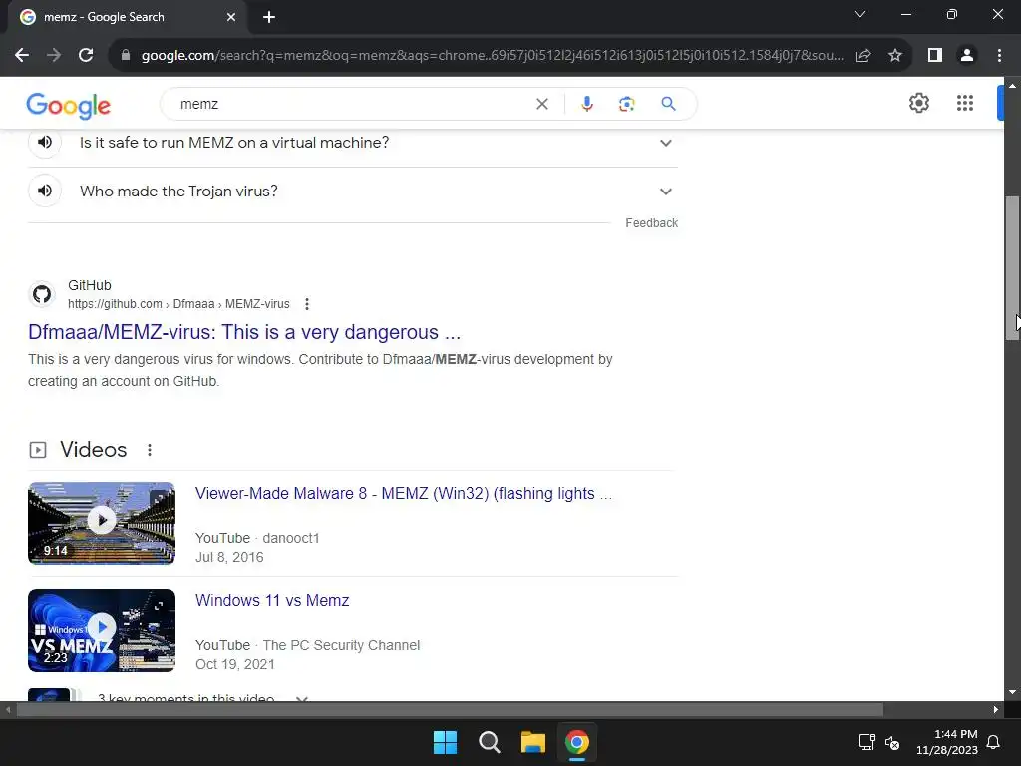1021x766 pixels.
Task: Open network status in system tray
Action: pos(866,742)
